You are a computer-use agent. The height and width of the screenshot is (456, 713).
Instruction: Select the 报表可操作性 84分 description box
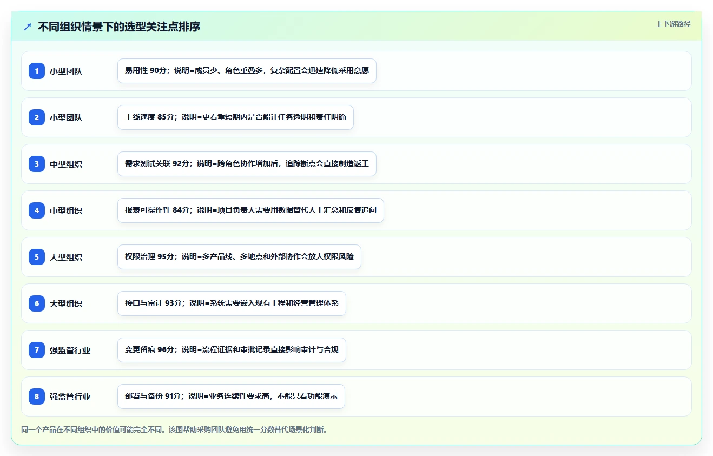click(x=250, y=210)
